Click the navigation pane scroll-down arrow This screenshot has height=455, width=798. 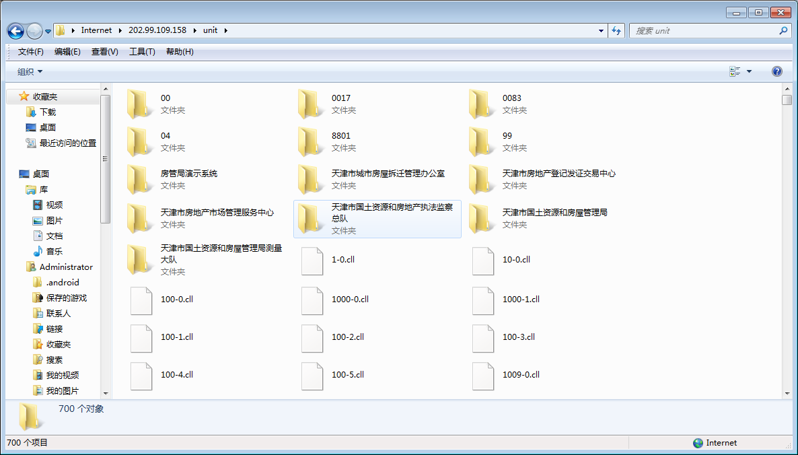[x=106, y=394]
